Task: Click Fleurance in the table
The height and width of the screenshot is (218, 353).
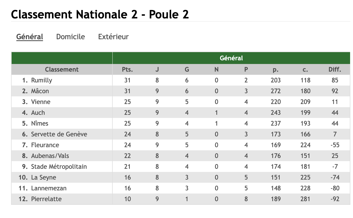Action: pos(45,145)
